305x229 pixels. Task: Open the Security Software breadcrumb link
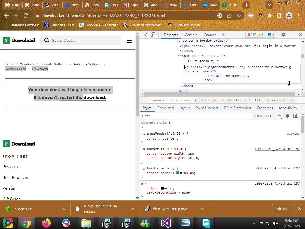click(x=54, y=64)
